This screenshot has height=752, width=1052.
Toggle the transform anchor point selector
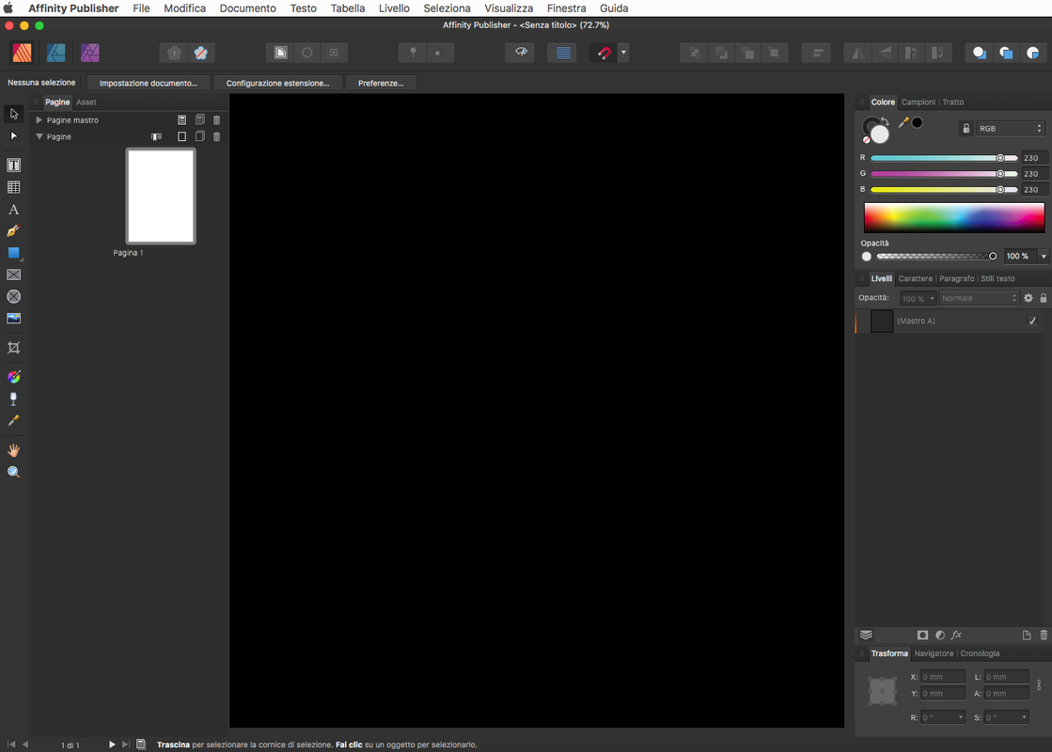point(882,691)
